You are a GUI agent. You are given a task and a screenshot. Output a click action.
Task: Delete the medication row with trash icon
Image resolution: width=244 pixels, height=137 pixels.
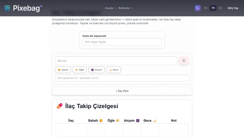(x=184, y=61)
